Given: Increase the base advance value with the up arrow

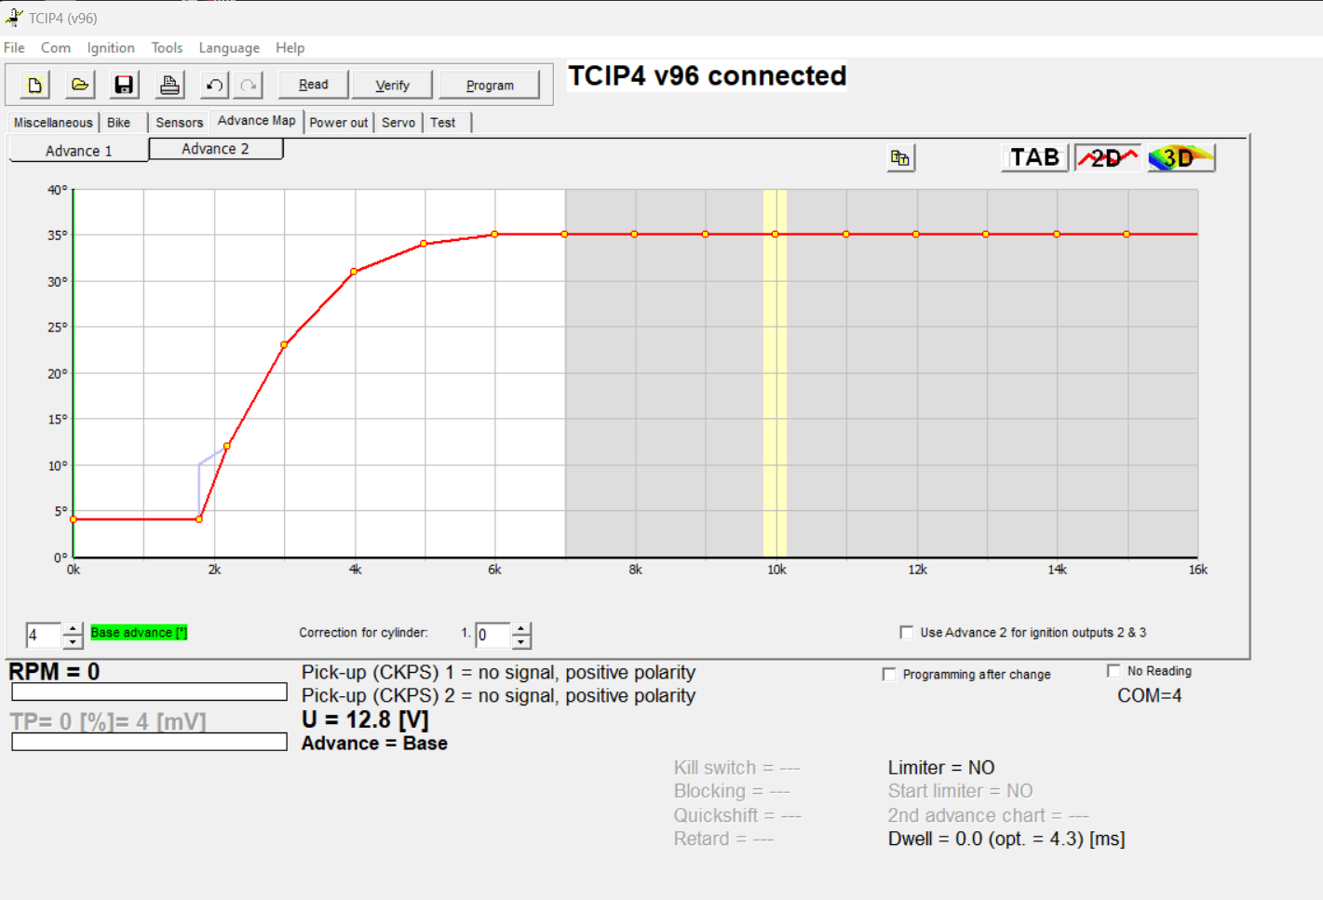Looking at the screenshot, I should [73, 629].
